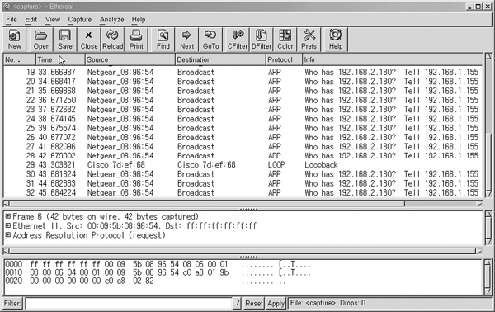
Task: Click the New capture toolbar icon
Action: [14, 39]
